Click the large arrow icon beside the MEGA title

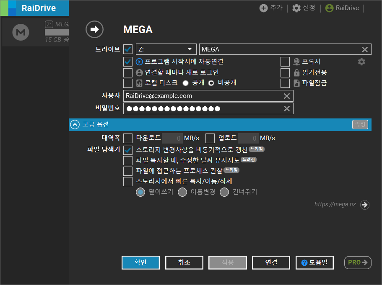94,29
